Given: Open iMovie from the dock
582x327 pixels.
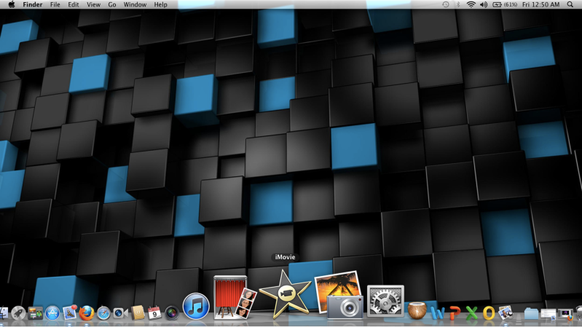Looking at the screenshot, I should [x=280, y=295].
